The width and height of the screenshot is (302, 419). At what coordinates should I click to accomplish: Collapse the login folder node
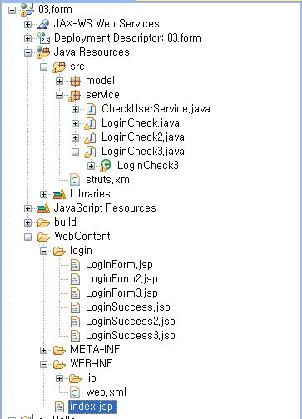pyautogui.click(x=43, y=251)
